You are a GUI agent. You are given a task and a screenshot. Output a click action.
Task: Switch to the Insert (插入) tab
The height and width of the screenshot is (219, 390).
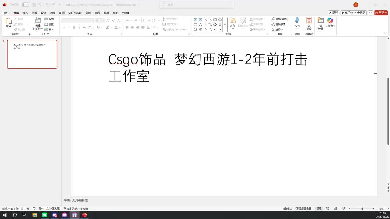[25, 13]
